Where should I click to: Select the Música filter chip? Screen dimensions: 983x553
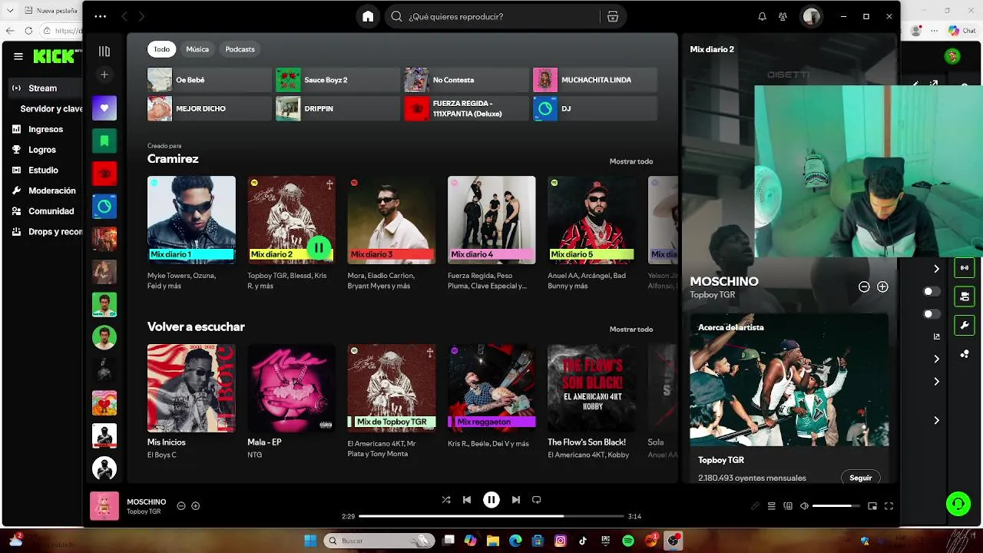197,49
